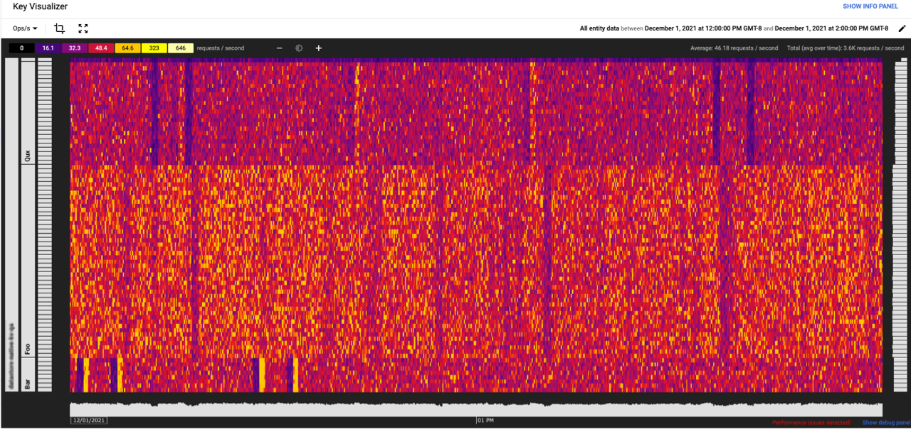Screen dimensions: 911x432
Task: Click the black 0 legend swatch
Action: [21, 48]
